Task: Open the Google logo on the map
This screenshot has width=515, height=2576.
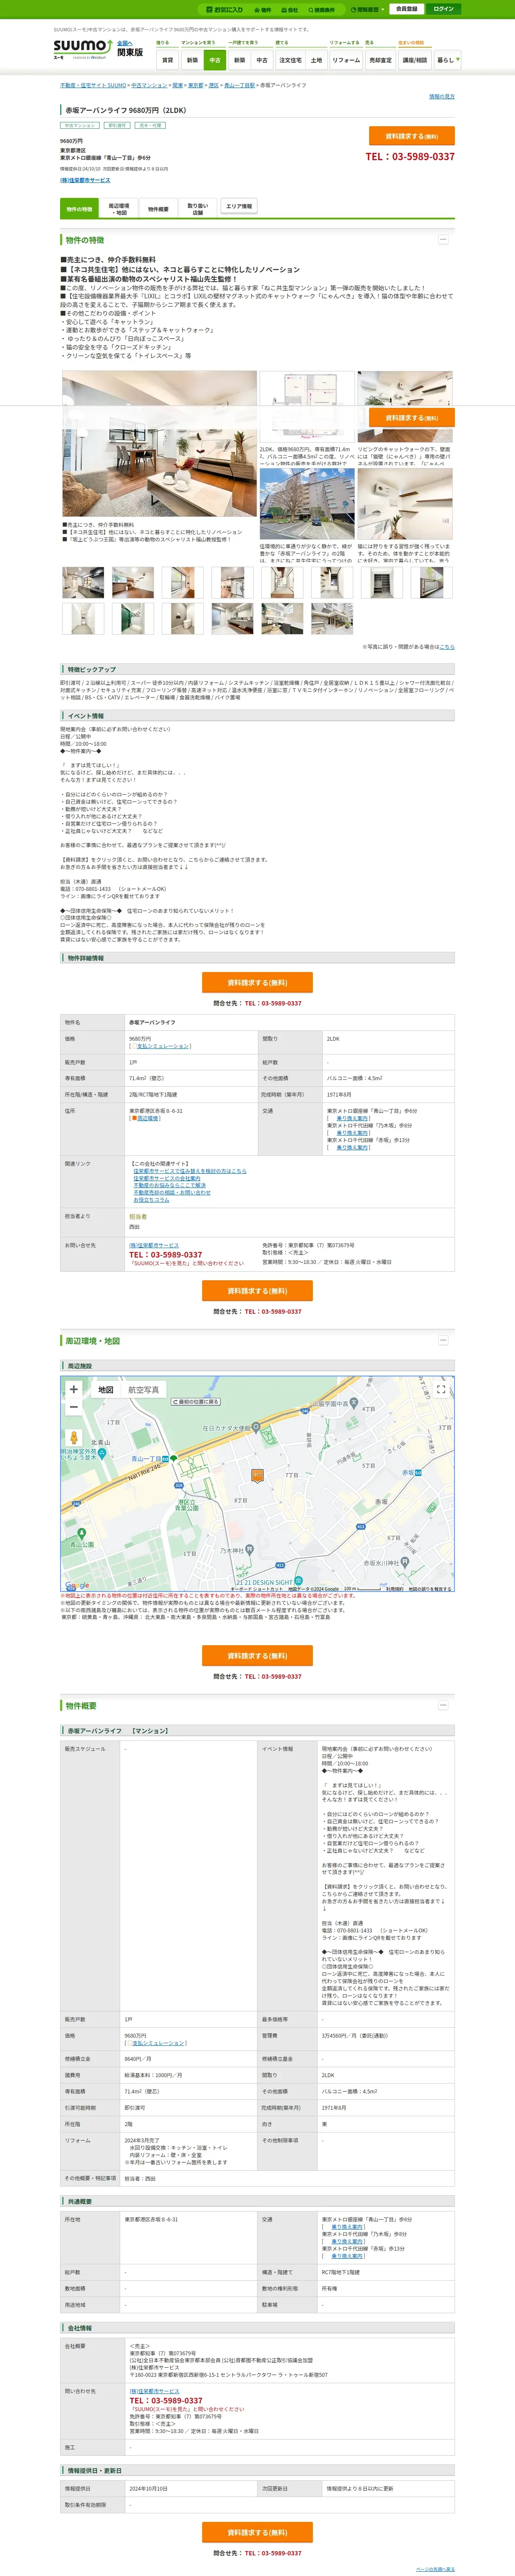Action: tap(77, 1586)
